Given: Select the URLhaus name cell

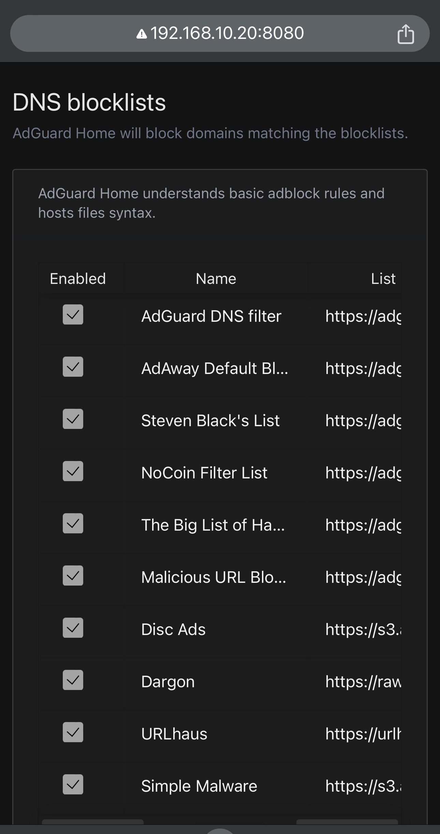Looking at the screenshot, I should (174, 734).
